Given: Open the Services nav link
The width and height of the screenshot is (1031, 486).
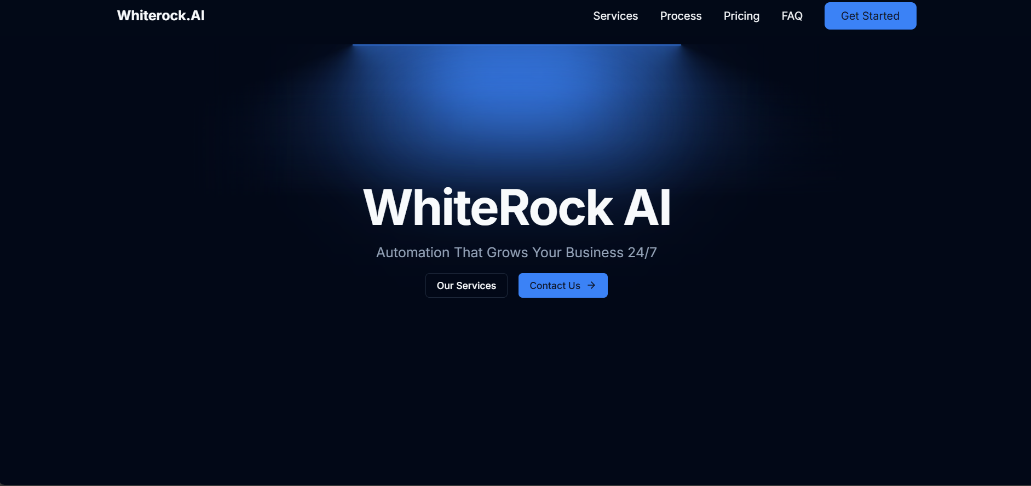Looking at the screenshot, I should point(615,16).
